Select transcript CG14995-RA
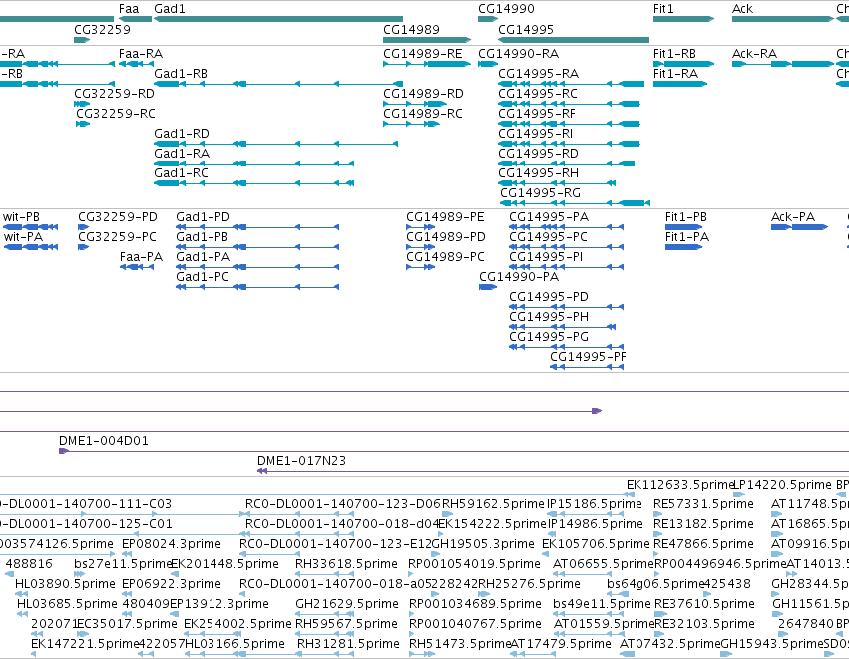This screenshot has height=659, width=849. click(572, 84)
